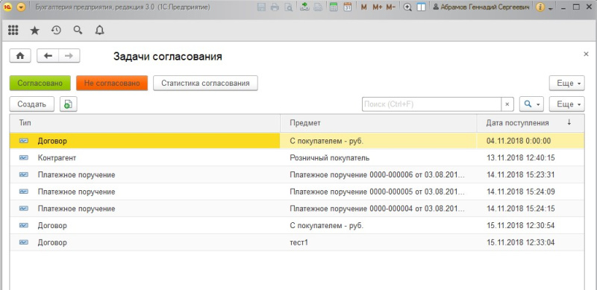Click the row icon for Контрагент

[24, 157]
